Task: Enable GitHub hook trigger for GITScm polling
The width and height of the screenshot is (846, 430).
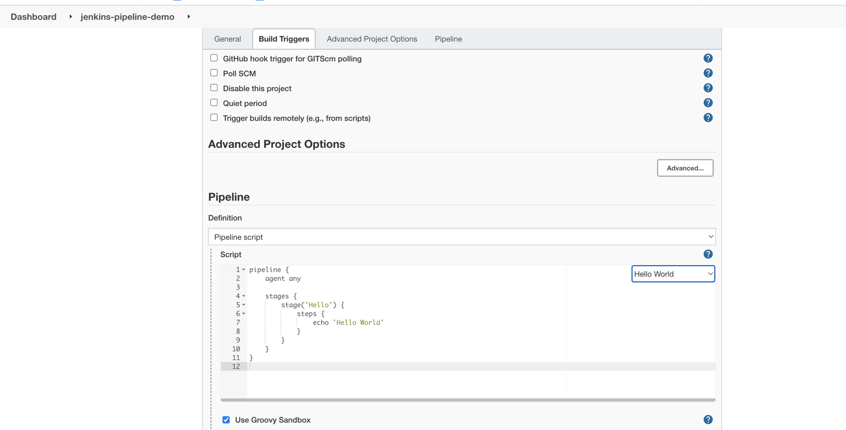Action: (x=214, y=58)
